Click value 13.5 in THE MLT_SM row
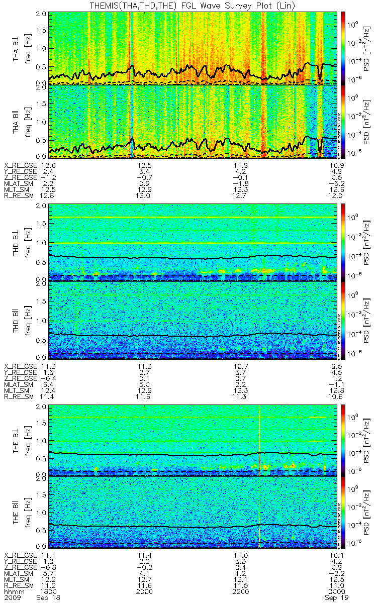377x603 pixels. tap(336, 579)
